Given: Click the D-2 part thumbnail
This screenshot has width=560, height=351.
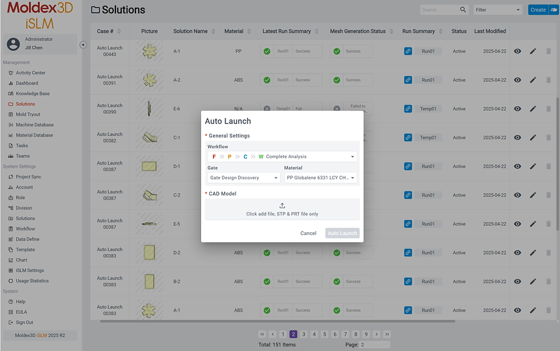Looking at the screenshot, I should [149, 253].
